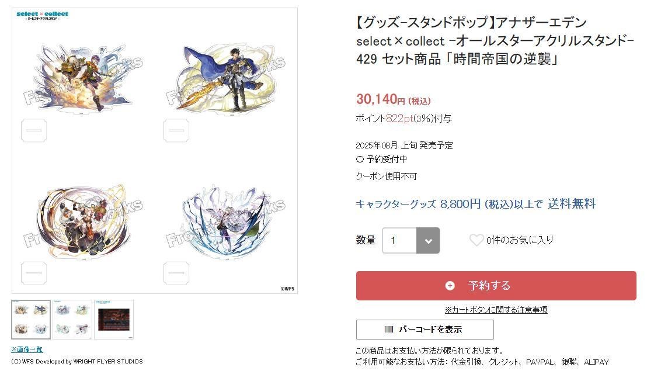Click the explosion character stand image
654x374 pixels.
pos(84,78)
